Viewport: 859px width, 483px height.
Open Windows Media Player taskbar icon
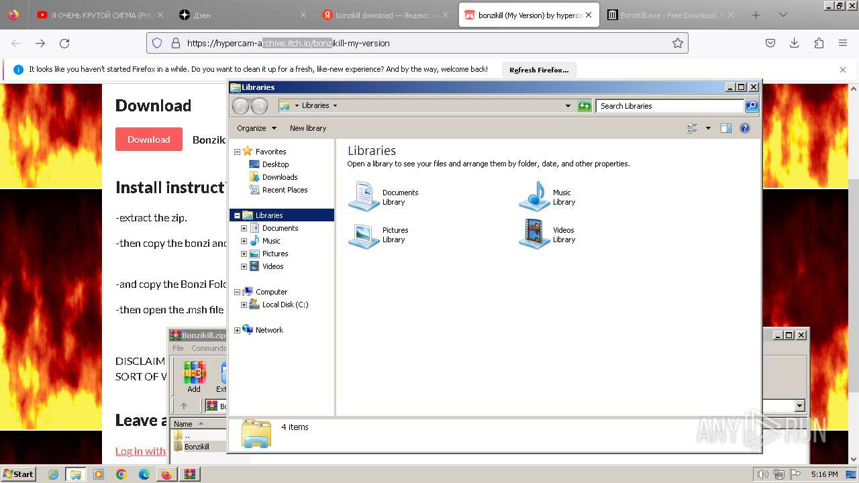pos(99,474)
